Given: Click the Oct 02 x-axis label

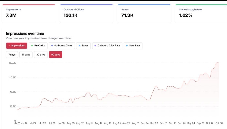Looking at the screenshot, I should tap(210, 123).
